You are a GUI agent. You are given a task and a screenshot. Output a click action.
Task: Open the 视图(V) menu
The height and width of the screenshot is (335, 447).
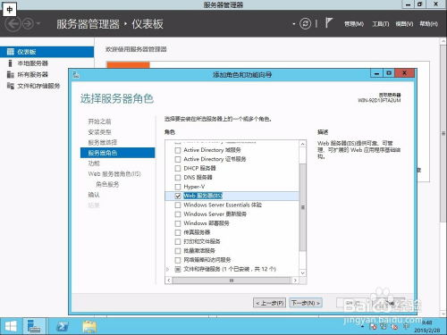click(x=404, y=24)
